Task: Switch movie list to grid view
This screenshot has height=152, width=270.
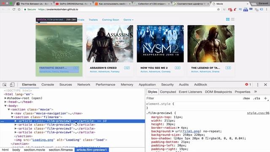Action: coord(228,19)
